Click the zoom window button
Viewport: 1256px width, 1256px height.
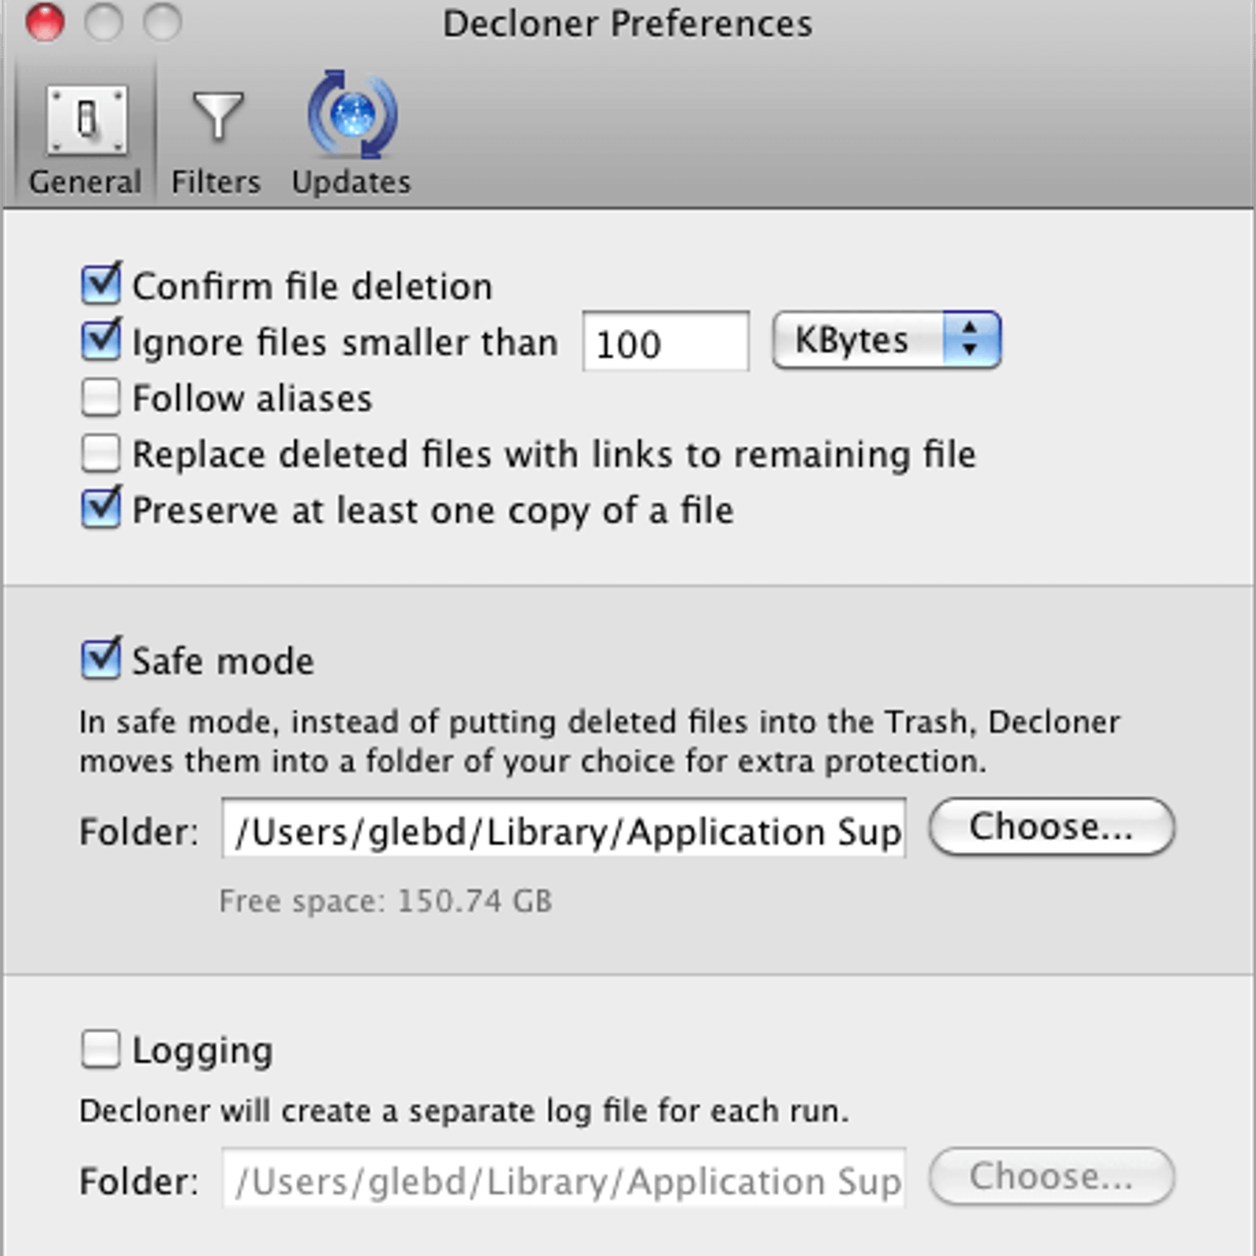coord(162,22)
